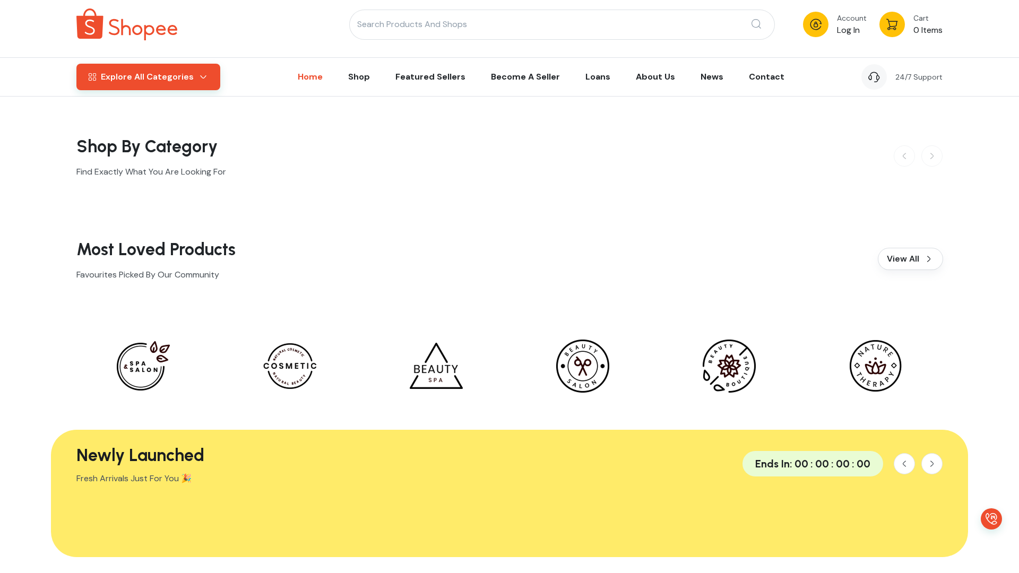Click the yellow account icon
The width and height of the screenshot is (1019, 573).
point(816,24)
